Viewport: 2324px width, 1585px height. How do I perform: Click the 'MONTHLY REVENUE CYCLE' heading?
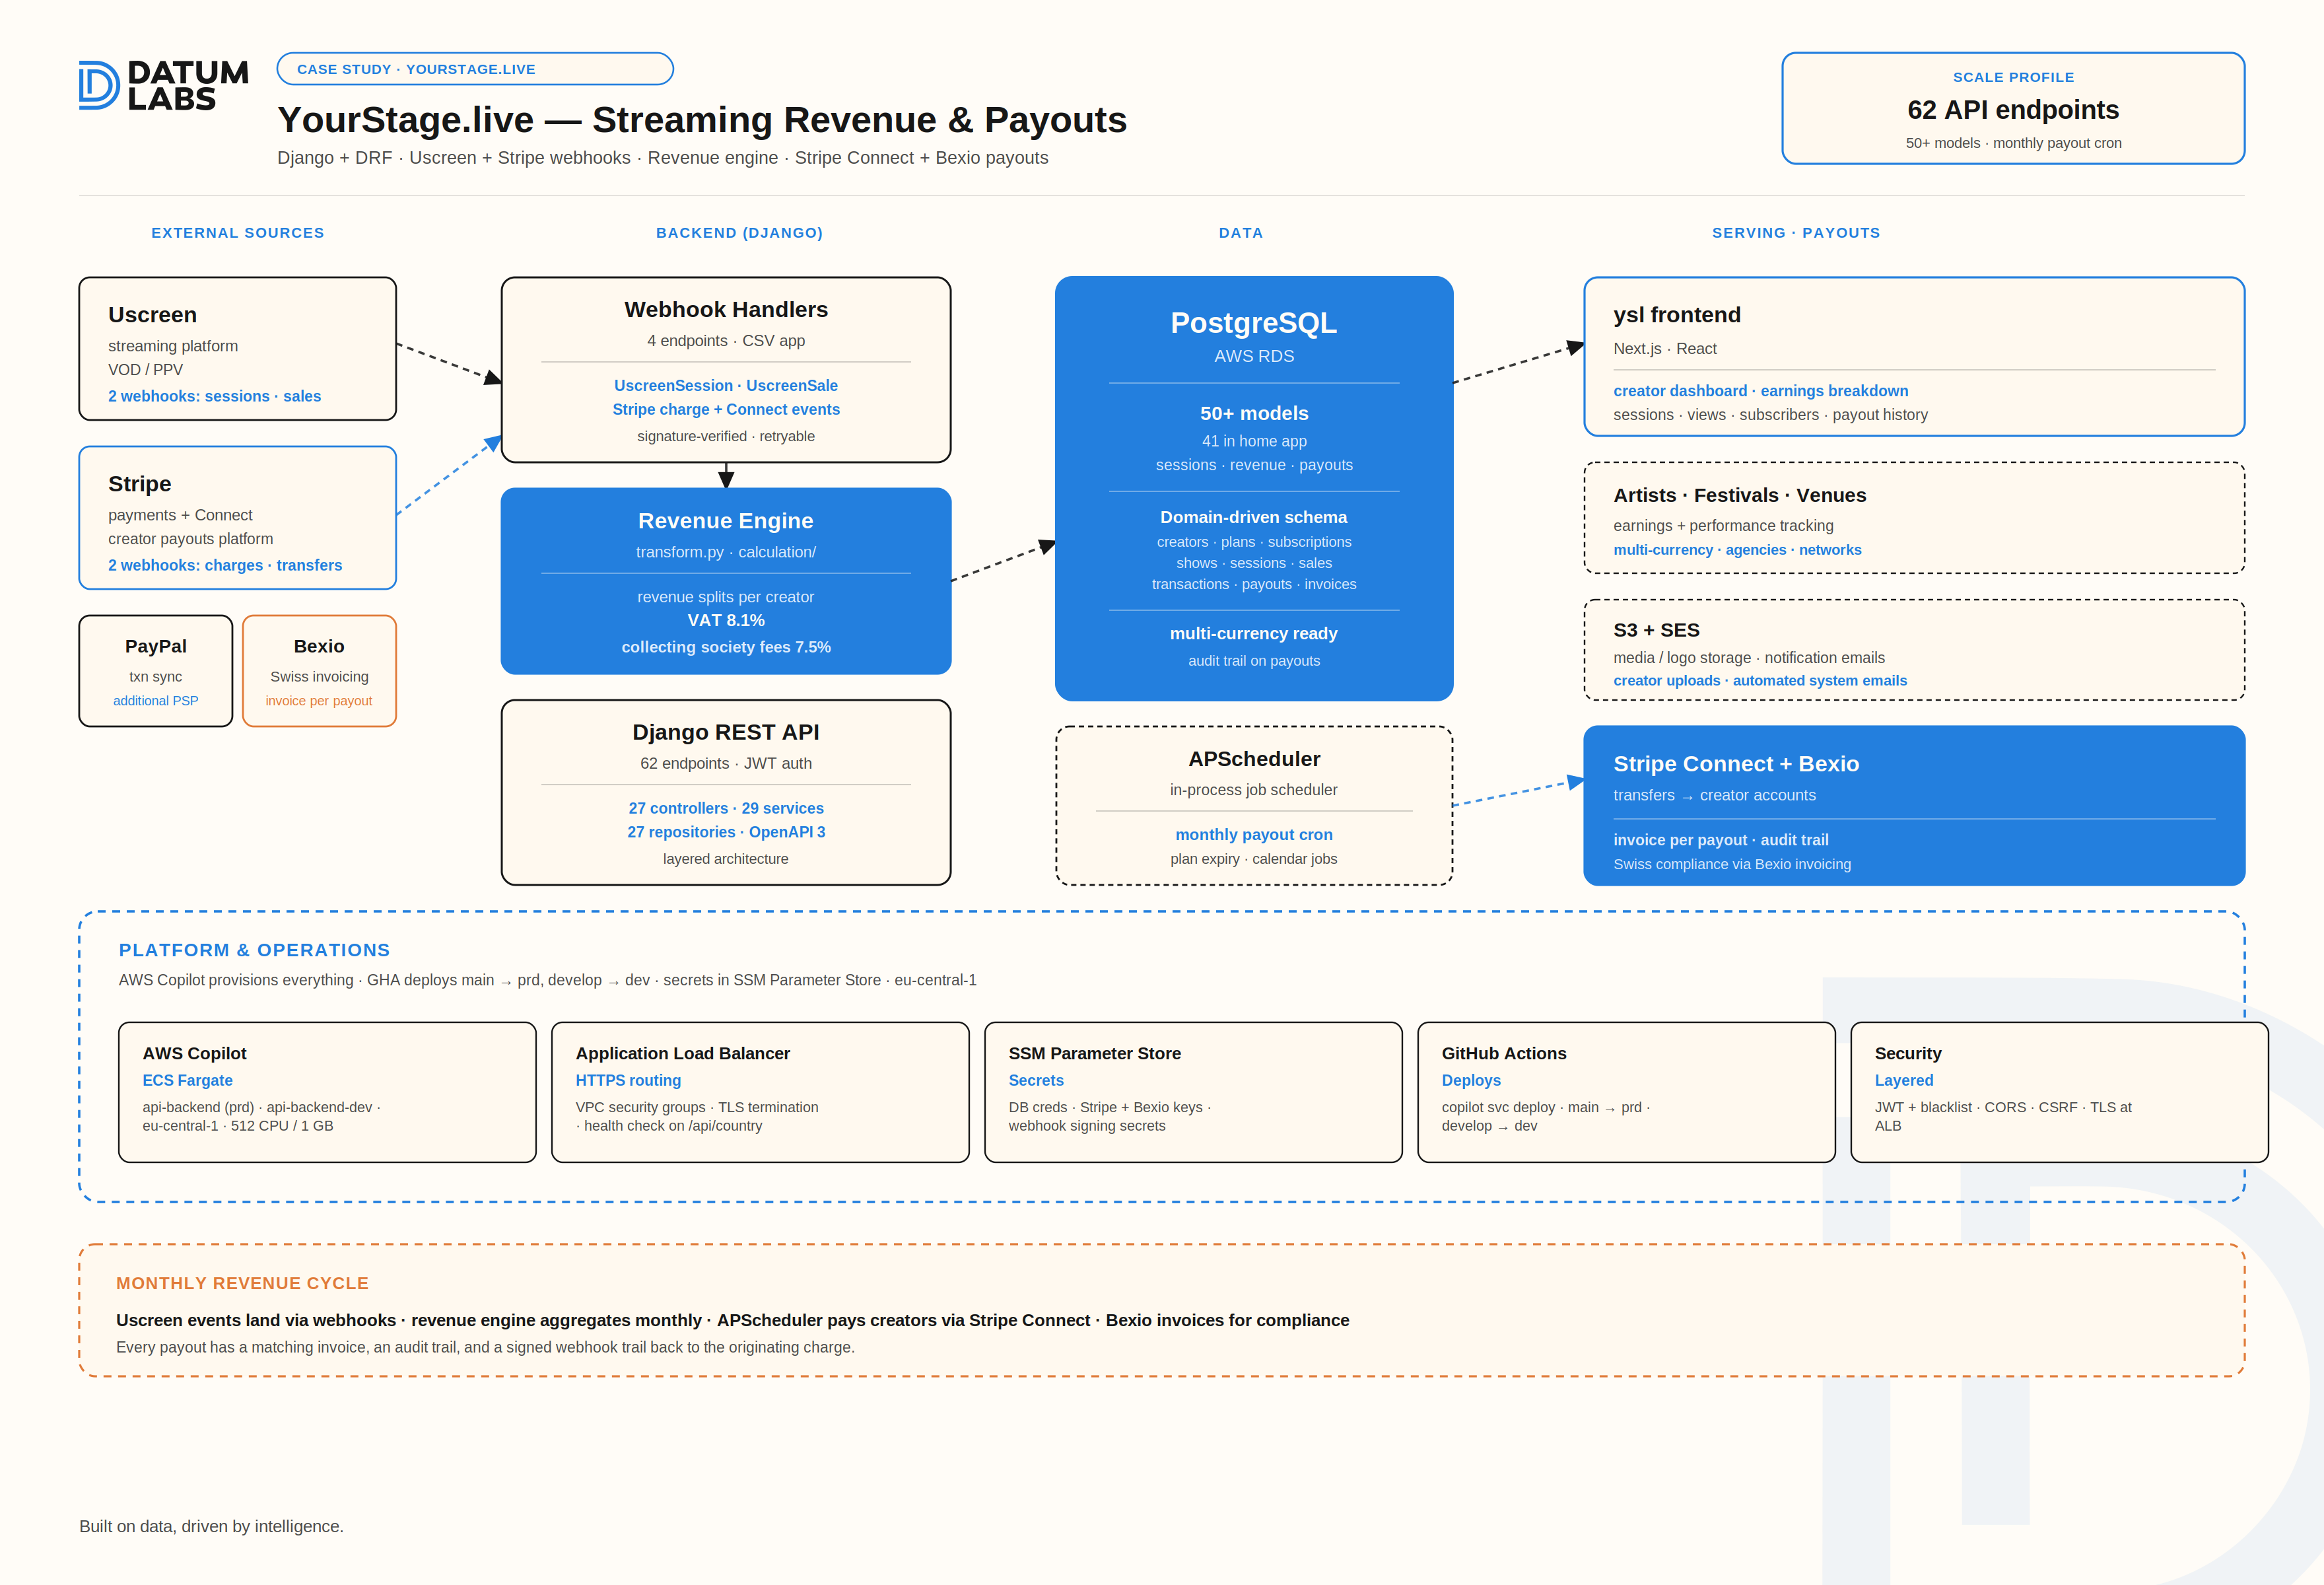point(242,1283)
